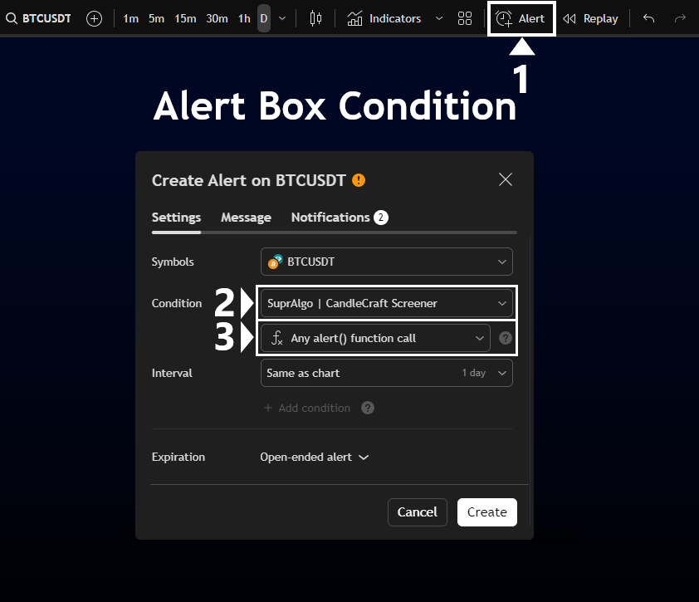Image resolution: width=699 pixels, height=602 pixels.
Task: Click the add symbol plus icon
Action: pyautogui.click(x=94, y=19)
